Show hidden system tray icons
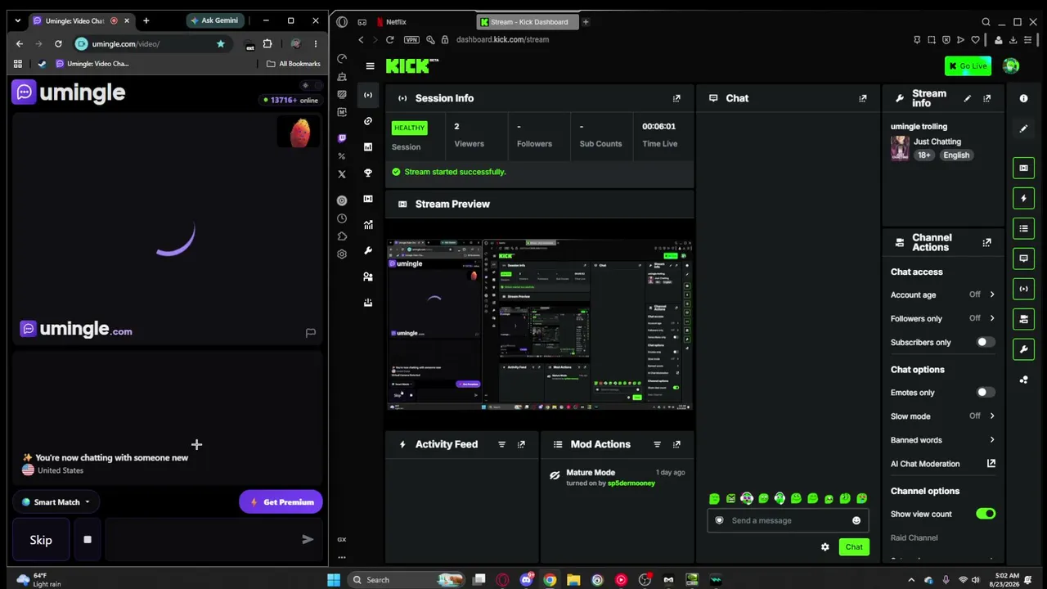 click(x=911, y=580)
